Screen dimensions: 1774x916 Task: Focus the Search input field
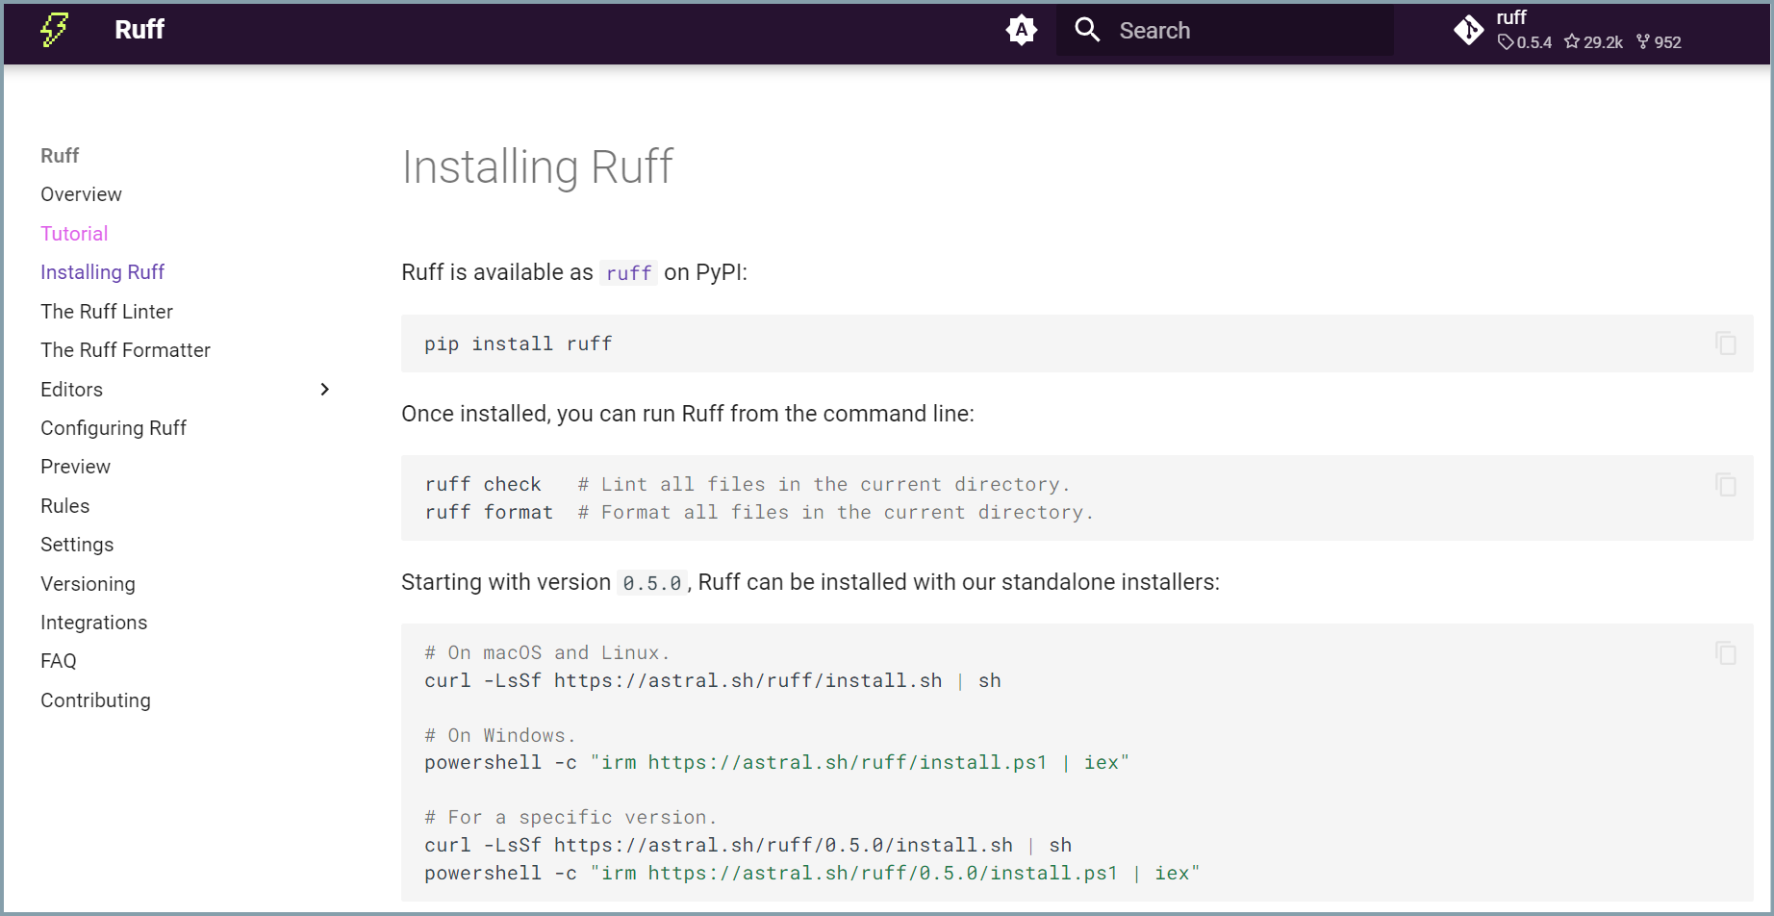coord(1225,31)
